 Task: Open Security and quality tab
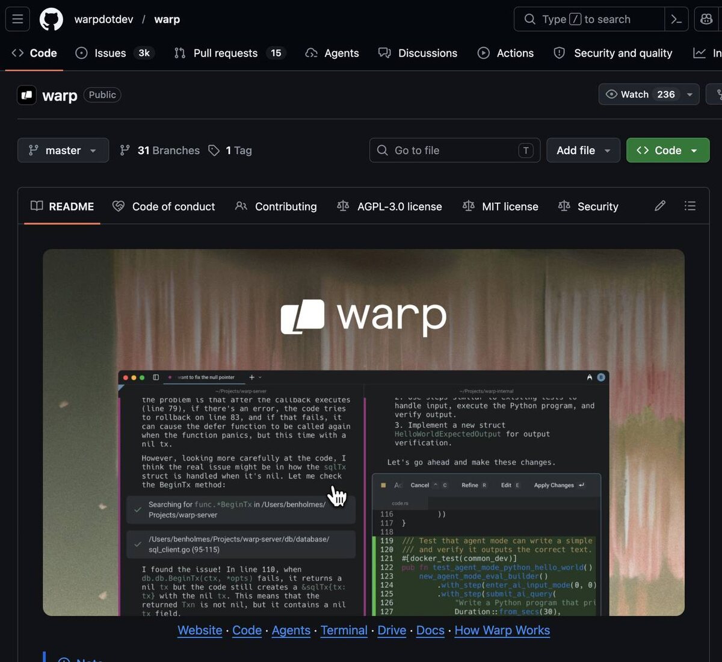[612, 53]
